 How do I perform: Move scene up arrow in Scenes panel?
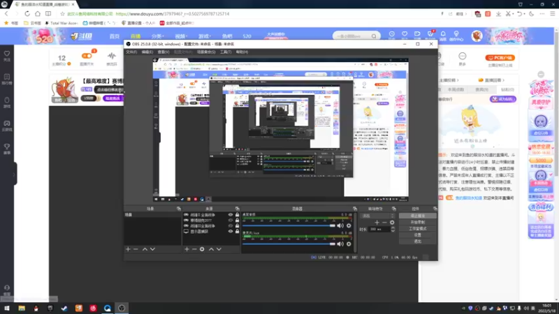pyautogui.click(x=145, y=249)
